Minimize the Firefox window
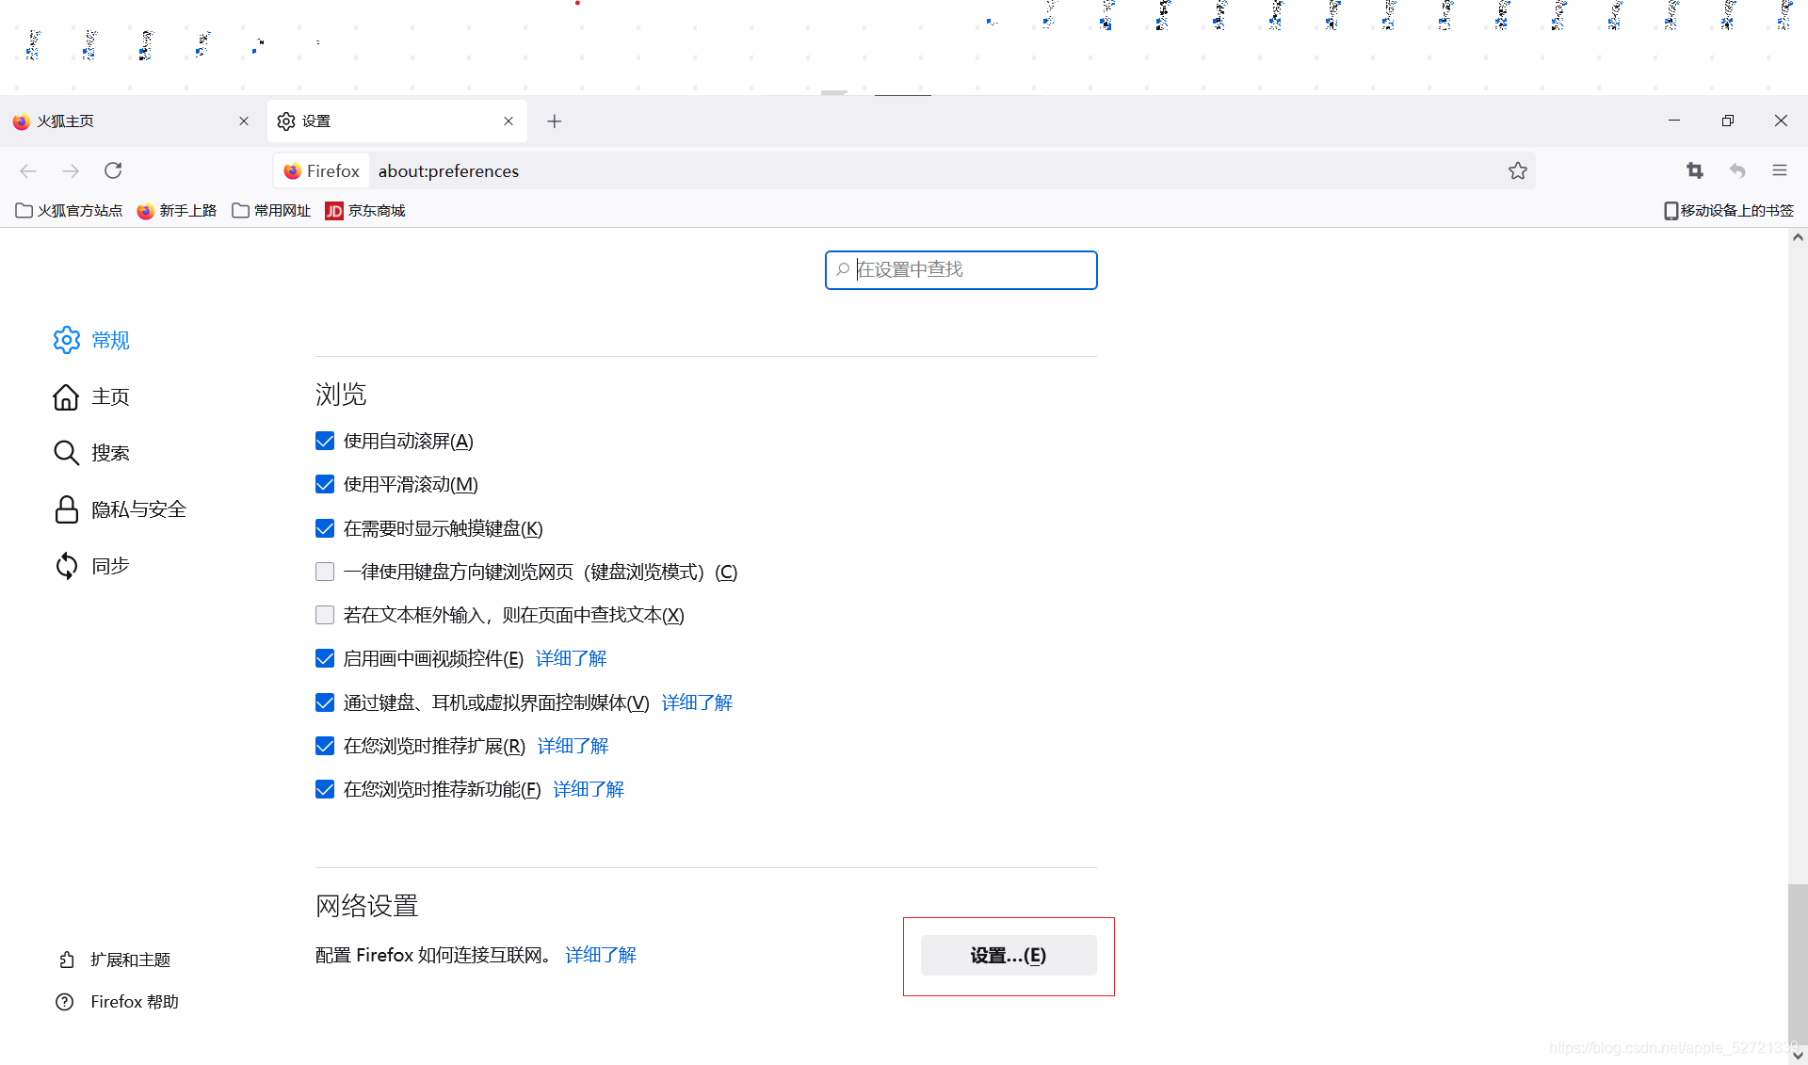 1674,121
